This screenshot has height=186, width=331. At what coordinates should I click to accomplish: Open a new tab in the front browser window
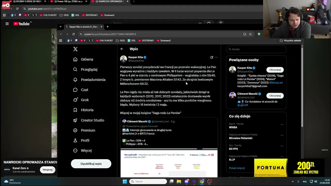coord(108,27)
